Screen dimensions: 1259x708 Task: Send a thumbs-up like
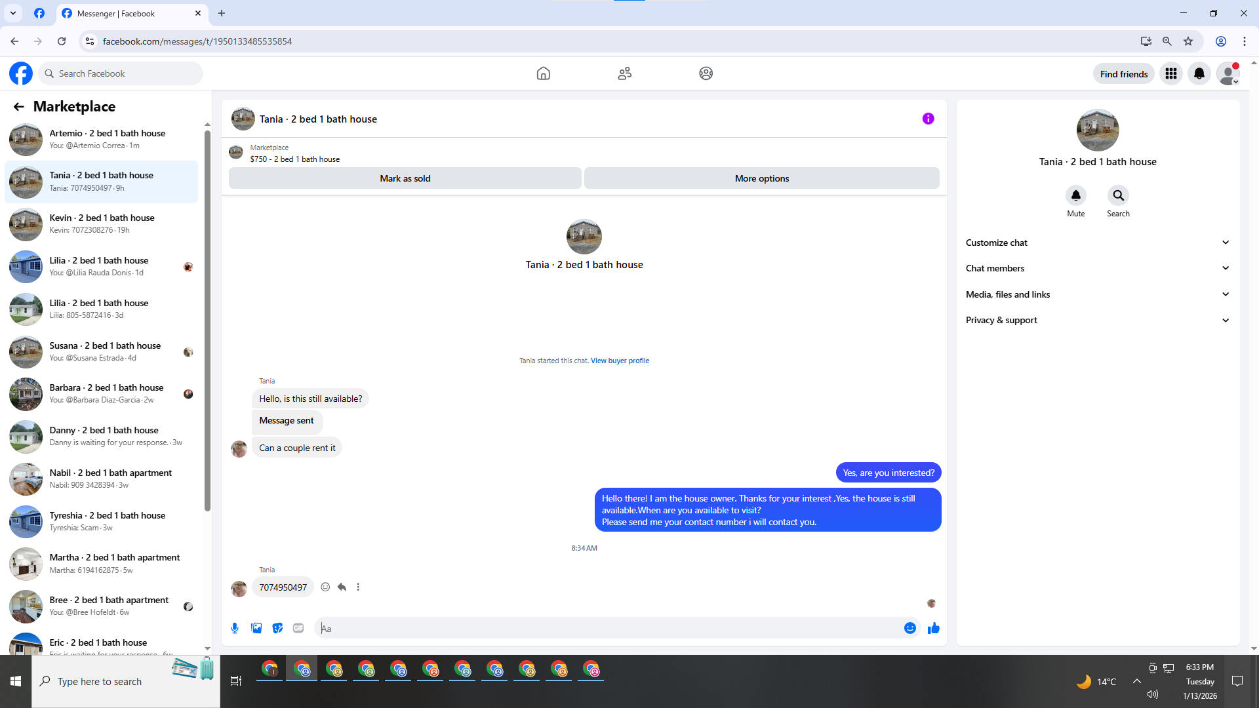click(x=933, y=628)
